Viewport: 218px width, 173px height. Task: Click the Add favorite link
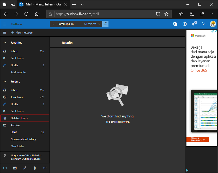(18, 72)
